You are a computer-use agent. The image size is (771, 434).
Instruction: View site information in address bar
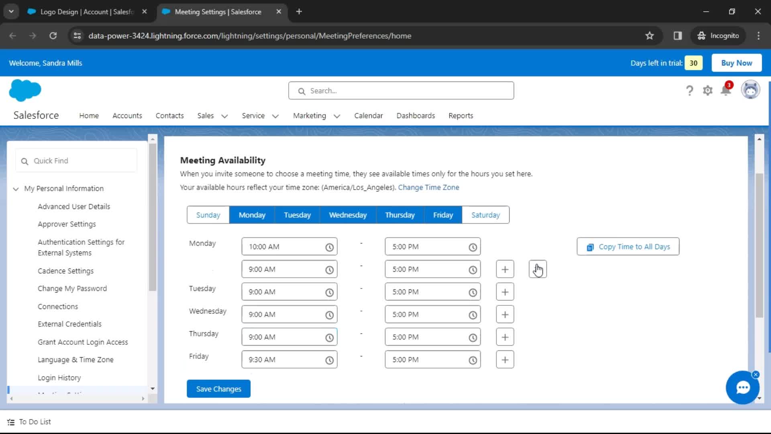(x=77, y=36)
